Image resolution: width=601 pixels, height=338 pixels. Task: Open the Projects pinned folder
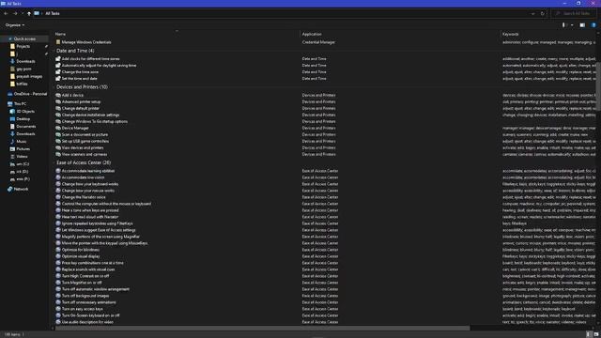[x=23, y=46]
